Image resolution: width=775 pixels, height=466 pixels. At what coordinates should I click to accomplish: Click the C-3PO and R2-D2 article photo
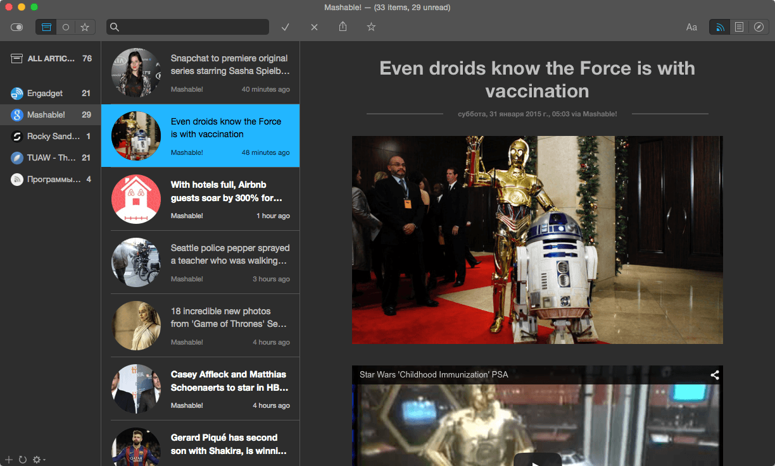pyautogui.click(x=538, y=240)
